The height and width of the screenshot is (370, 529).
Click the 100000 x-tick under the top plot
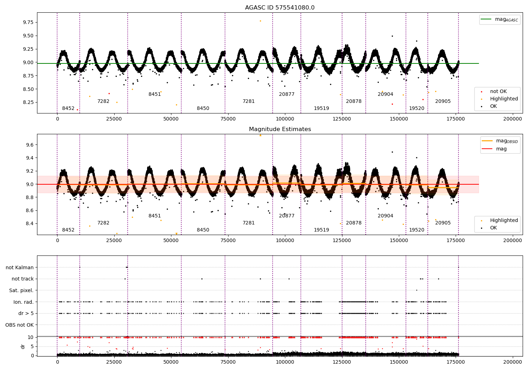tap(285, 119)
